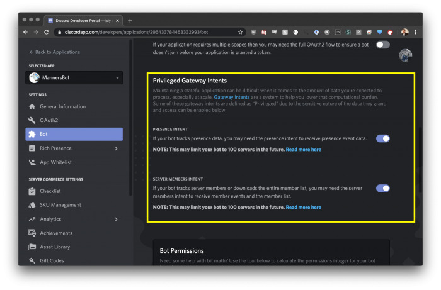Click the General Information home icon

32,106
